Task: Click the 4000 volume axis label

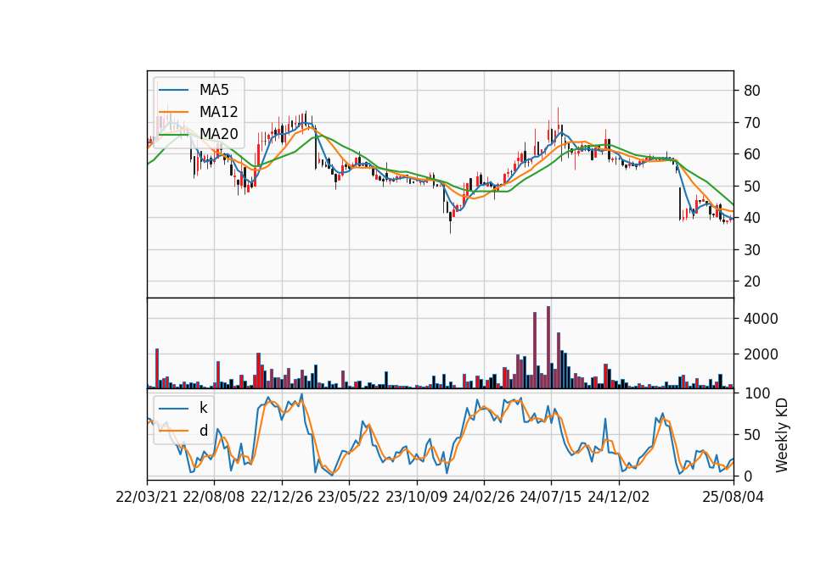Action: pyautogui.click(x=761, y=319)
